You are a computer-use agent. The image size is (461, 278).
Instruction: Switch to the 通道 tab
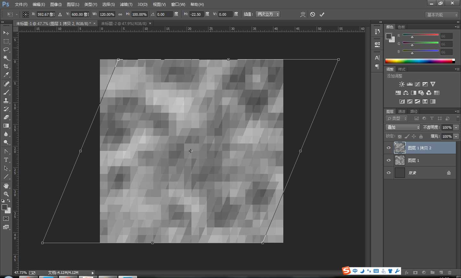coord(402,111)
